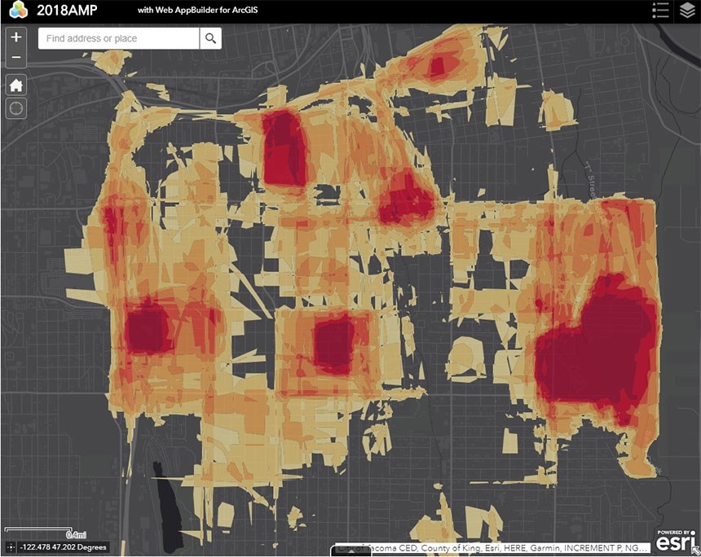Click the My Location button
This screenshot has height=557, width=701.
[x=16, y=107]
